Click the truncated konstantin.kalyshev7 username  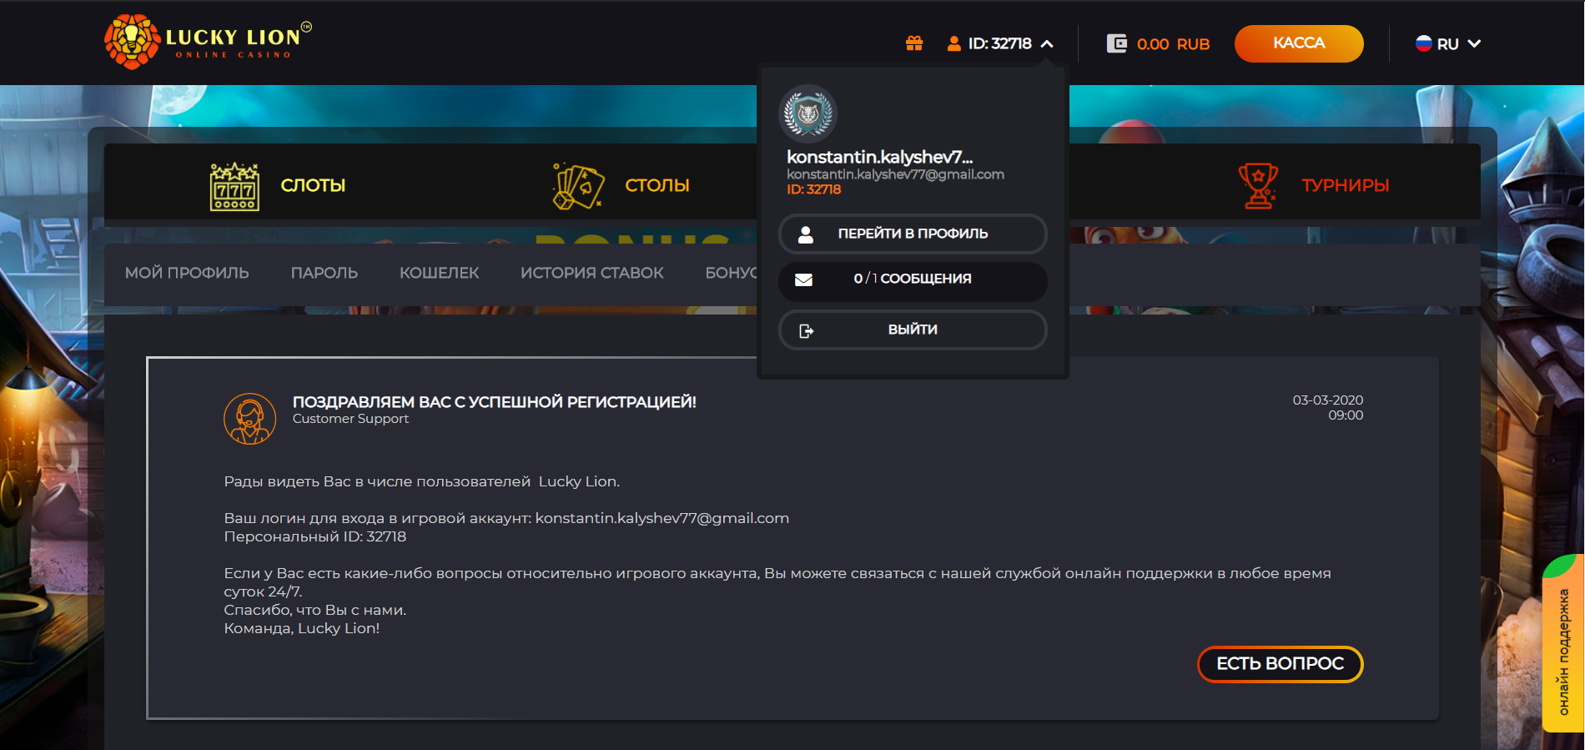(x=880, y=157)
